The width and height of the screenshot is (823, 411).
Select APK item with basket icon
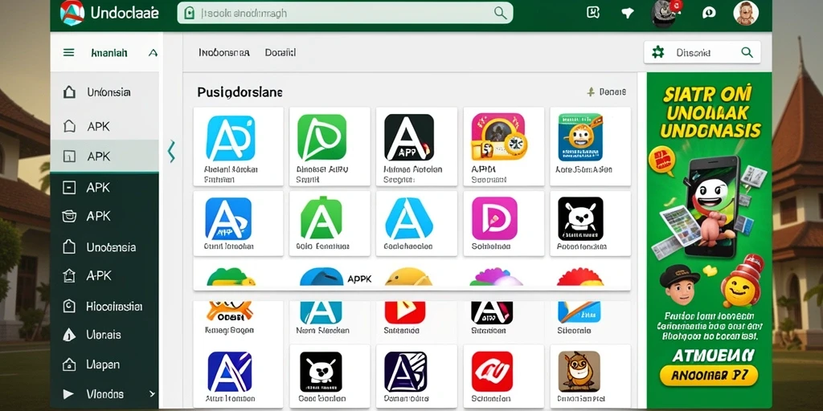(104, 216)
